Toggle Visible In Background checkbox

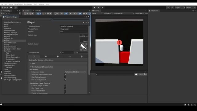65,93
